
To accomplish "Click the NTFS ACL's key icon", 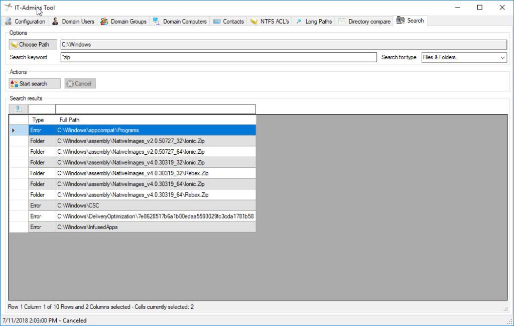I will click(252, 22).
